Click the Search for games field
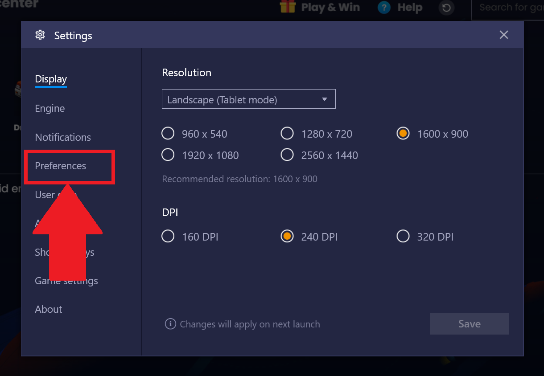This screenshot has width=544, height=376. tap(508, 8)
